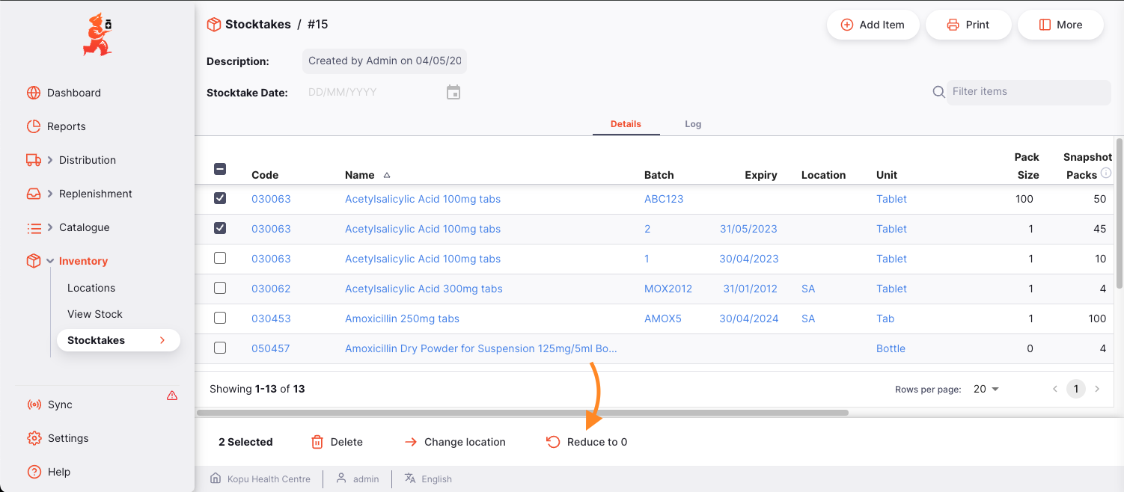This screenshot has width=1124, height=492.
Task: Check the row expiring 30/04/2023
Action: 220,259
